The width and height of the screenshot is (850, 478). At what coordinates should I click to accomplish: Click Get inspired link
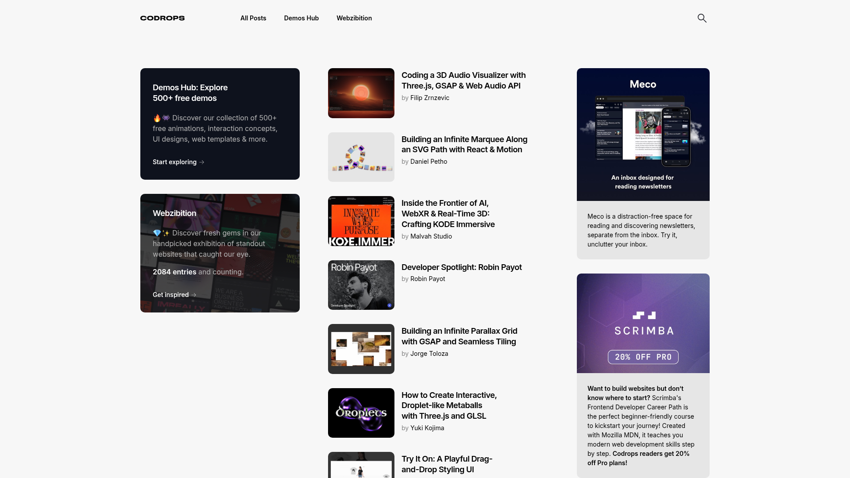tap(174, 295)
